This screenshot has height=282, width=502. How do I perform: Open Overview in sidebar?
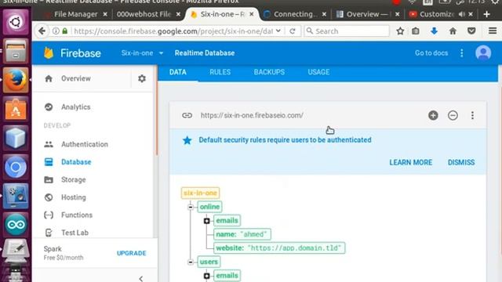pyautogui.click(x=76, y=78)
